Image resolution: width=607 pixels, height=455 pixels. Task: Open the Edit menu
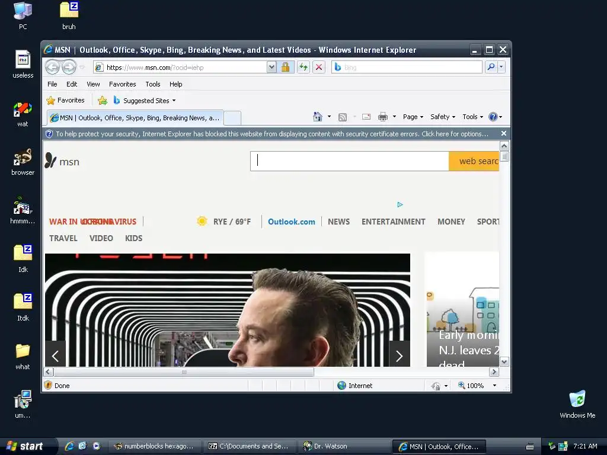point(72,84)
